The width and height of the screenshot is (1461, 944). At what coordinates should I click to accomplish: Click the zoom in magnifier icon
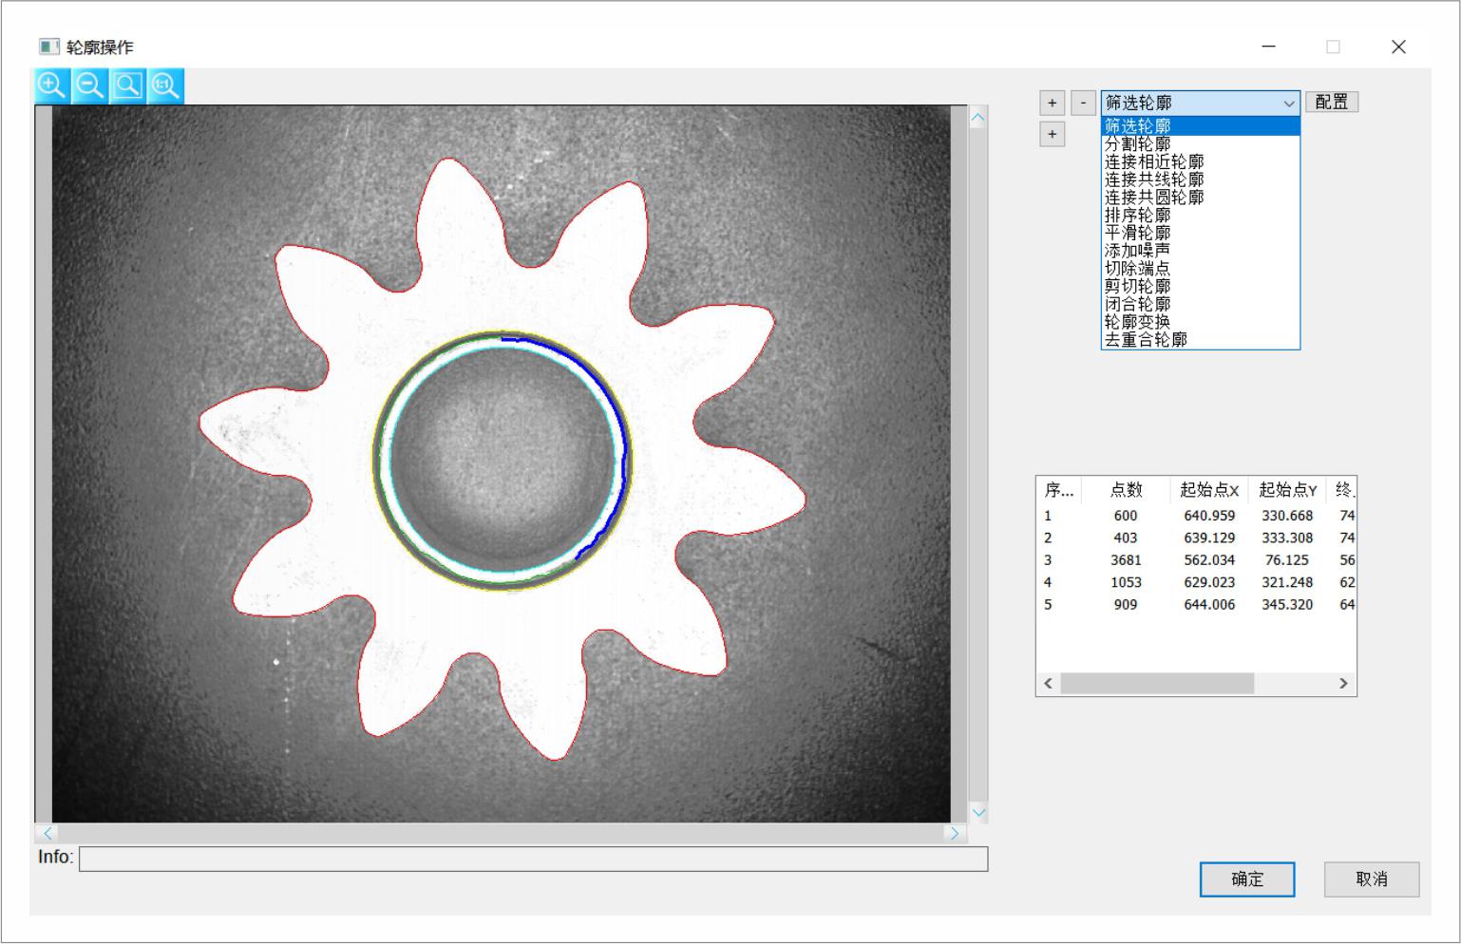(52, 85)
